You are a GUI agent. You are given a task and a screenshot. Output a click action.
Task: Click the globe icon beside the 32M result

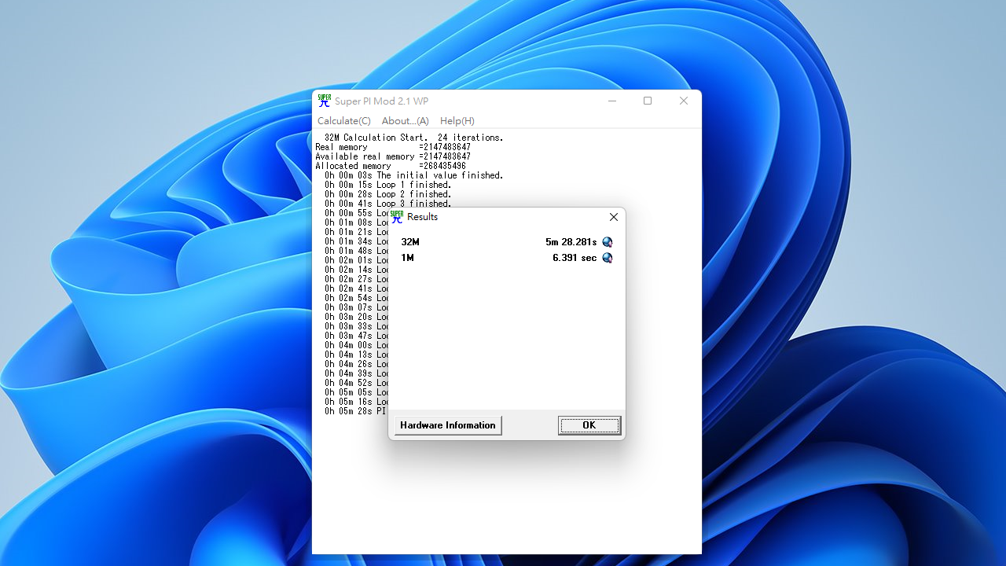[x=607, y=242]
